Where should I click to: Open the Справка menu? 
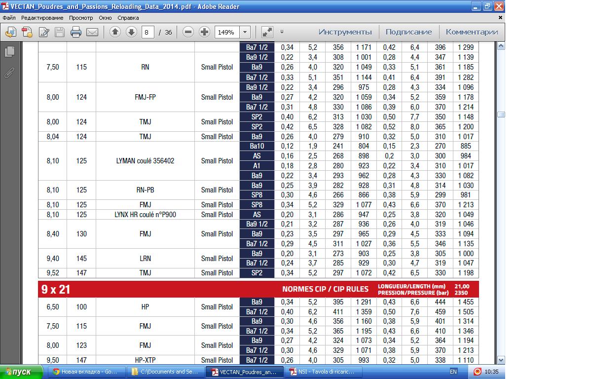(x=128, y=18)
